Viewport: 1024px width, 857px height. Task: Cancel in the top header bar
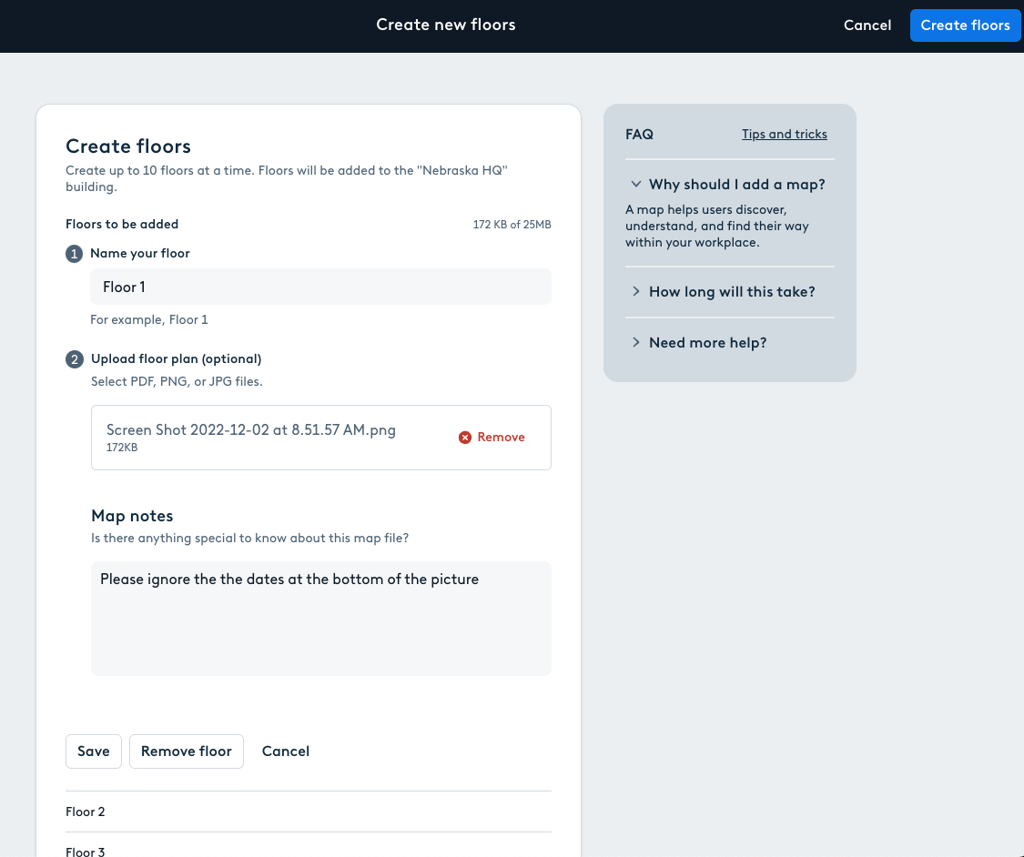pyautogui.click(x=867, y=25)
